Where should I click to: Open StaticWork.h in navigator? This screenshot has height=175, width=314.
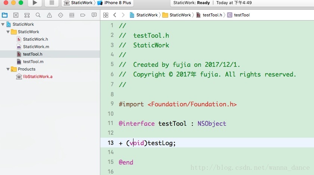[50, 39]
